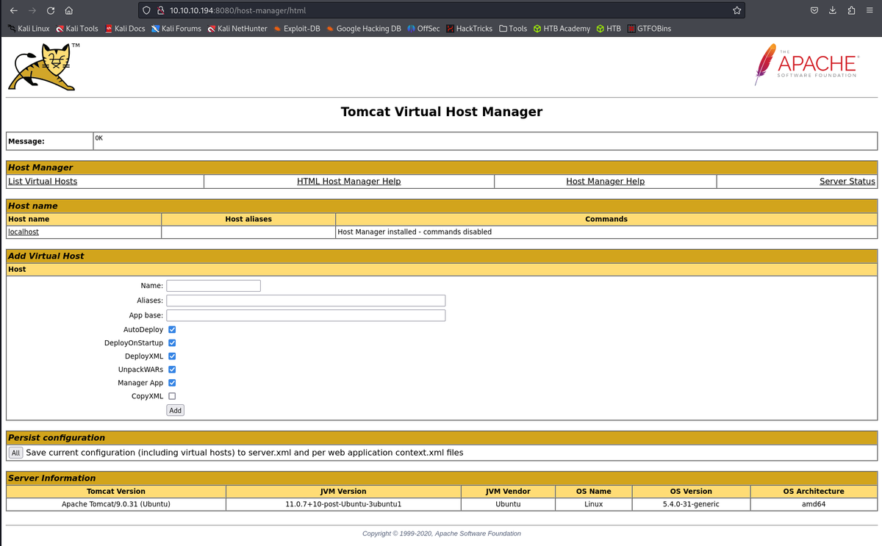Open the Kali Tools bookmark
The height and width of the screenshot is (546, 882).
point(77,29)
